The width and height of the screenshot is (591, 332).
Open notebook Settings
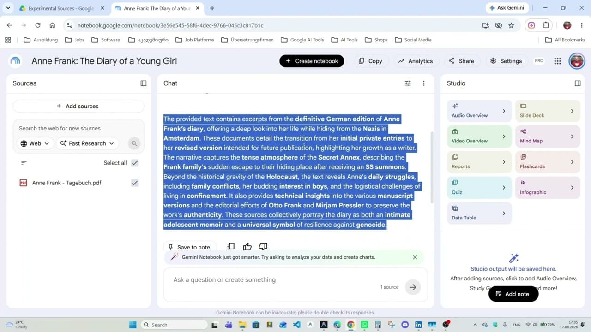(506, 61)
